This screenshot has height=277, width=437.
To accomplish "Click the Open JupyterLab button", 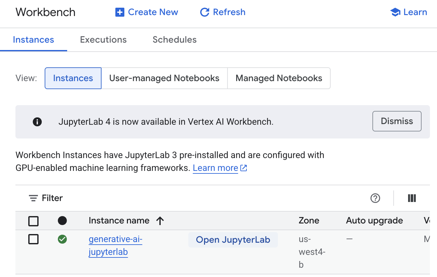I will (x=233, y=240).
